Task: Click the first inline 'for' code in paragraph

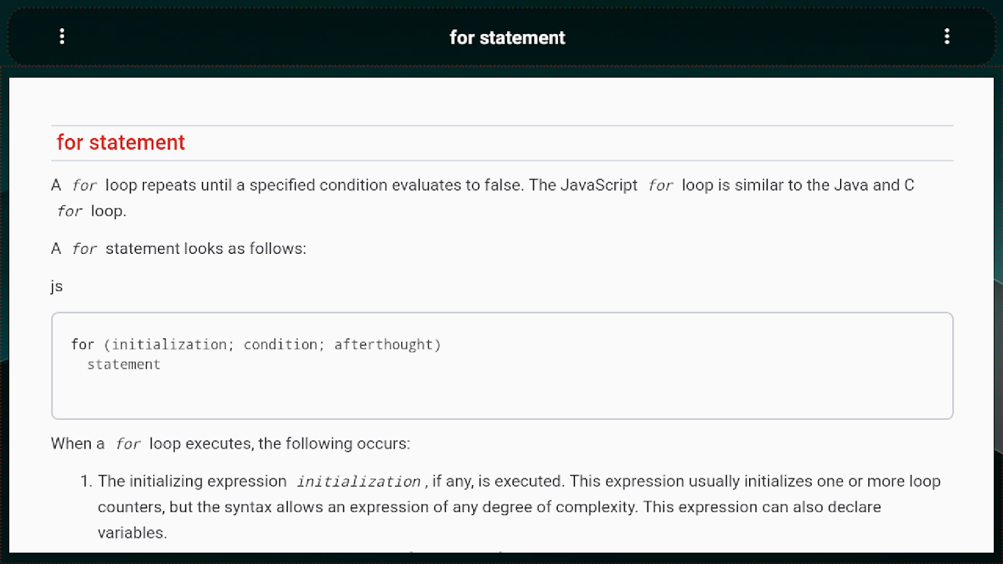Action: coord(84,186)
